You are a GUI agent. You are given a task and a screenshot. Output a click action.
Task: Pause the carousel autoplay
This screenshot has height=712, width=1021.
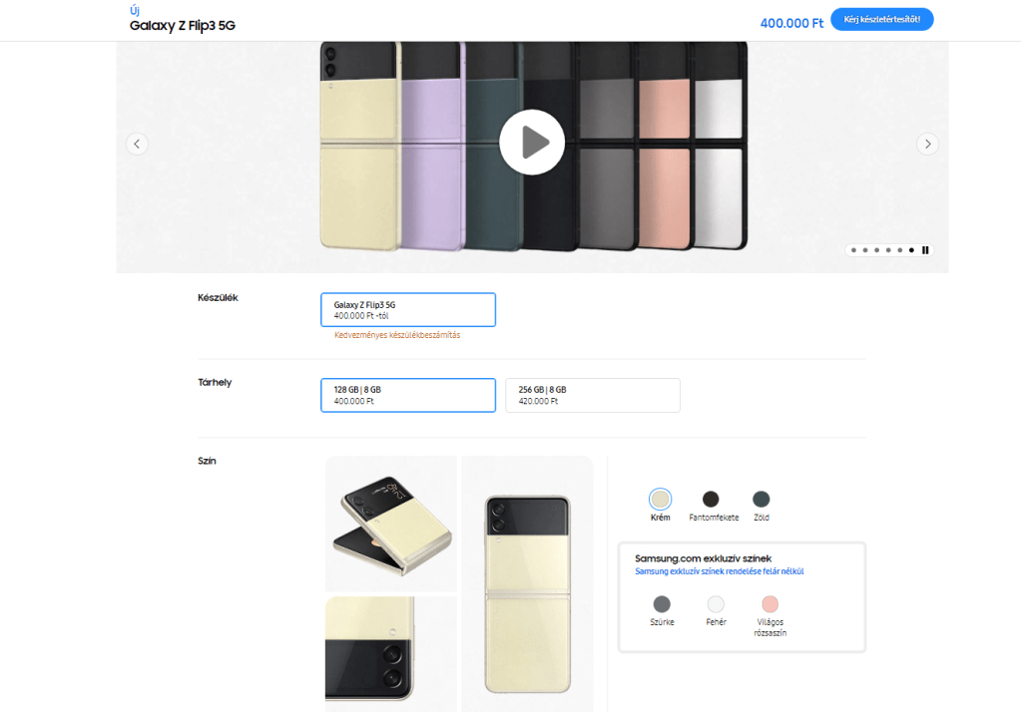coord(925,250)
